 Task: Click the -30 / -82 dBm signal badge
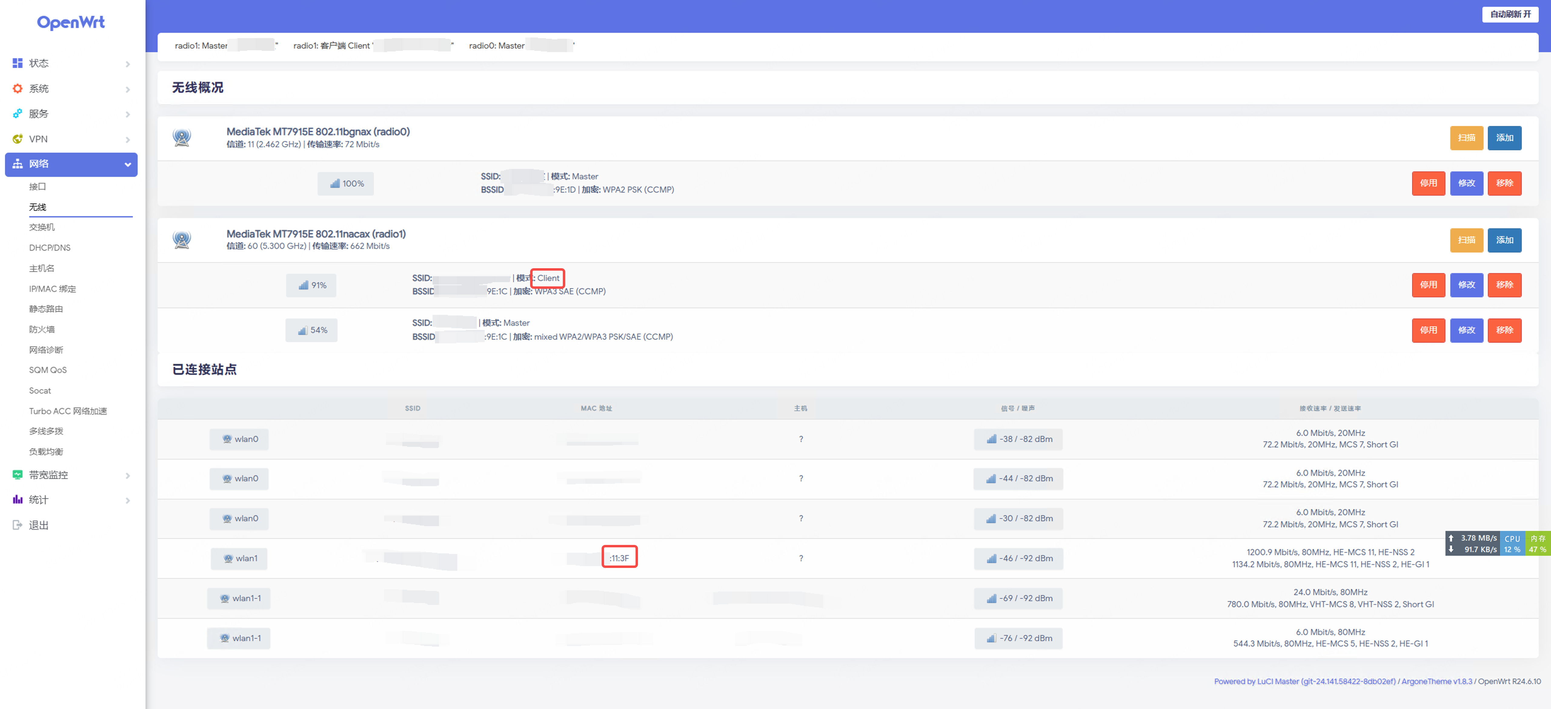(1018, 518)
